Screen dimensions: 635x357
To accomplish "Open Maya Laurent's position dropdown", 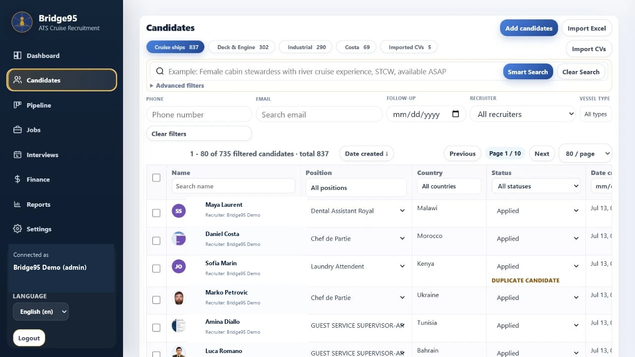I will pos(357,211).
